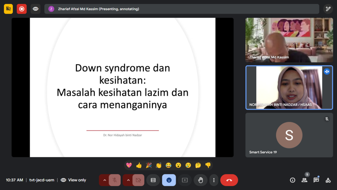Expand microphone audio settings arrow

pos(104,180)
